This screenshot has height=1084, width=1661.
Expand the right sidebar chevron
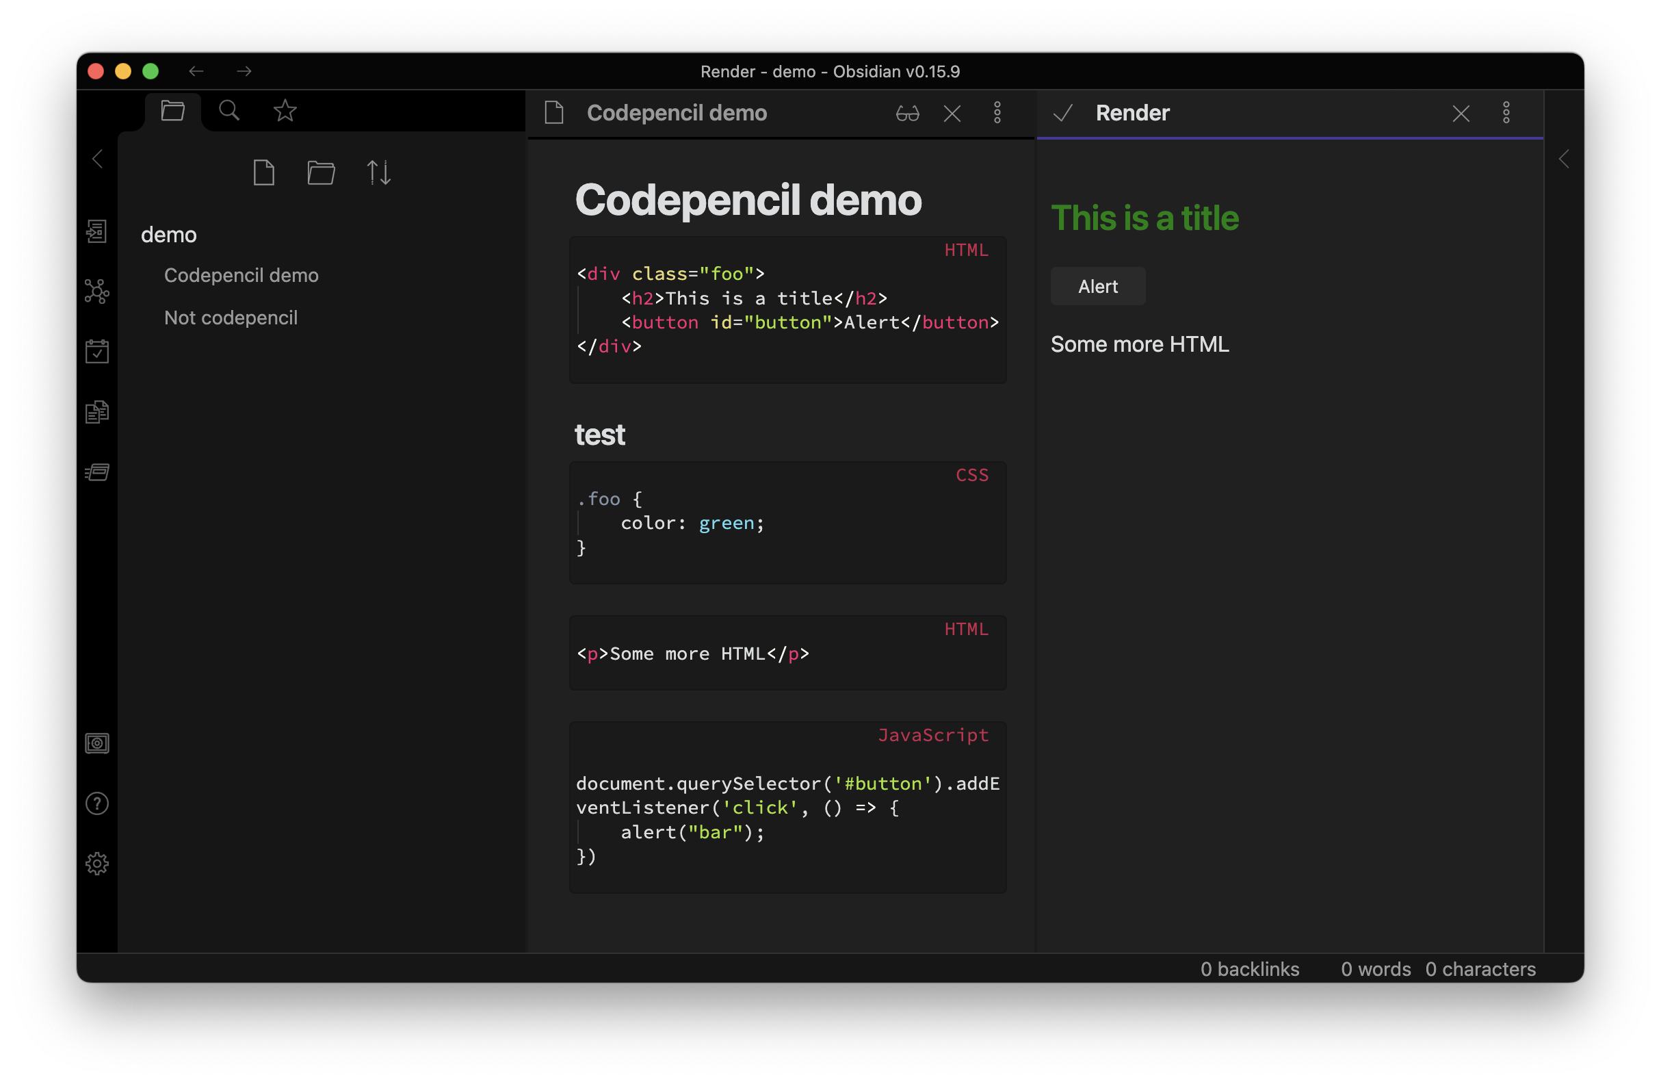click(1564, 159)
